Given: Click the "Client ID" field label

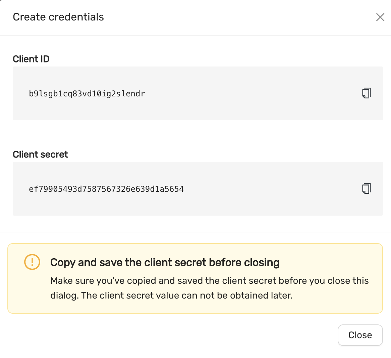Looking at the screenshot, I should [31, 59].
